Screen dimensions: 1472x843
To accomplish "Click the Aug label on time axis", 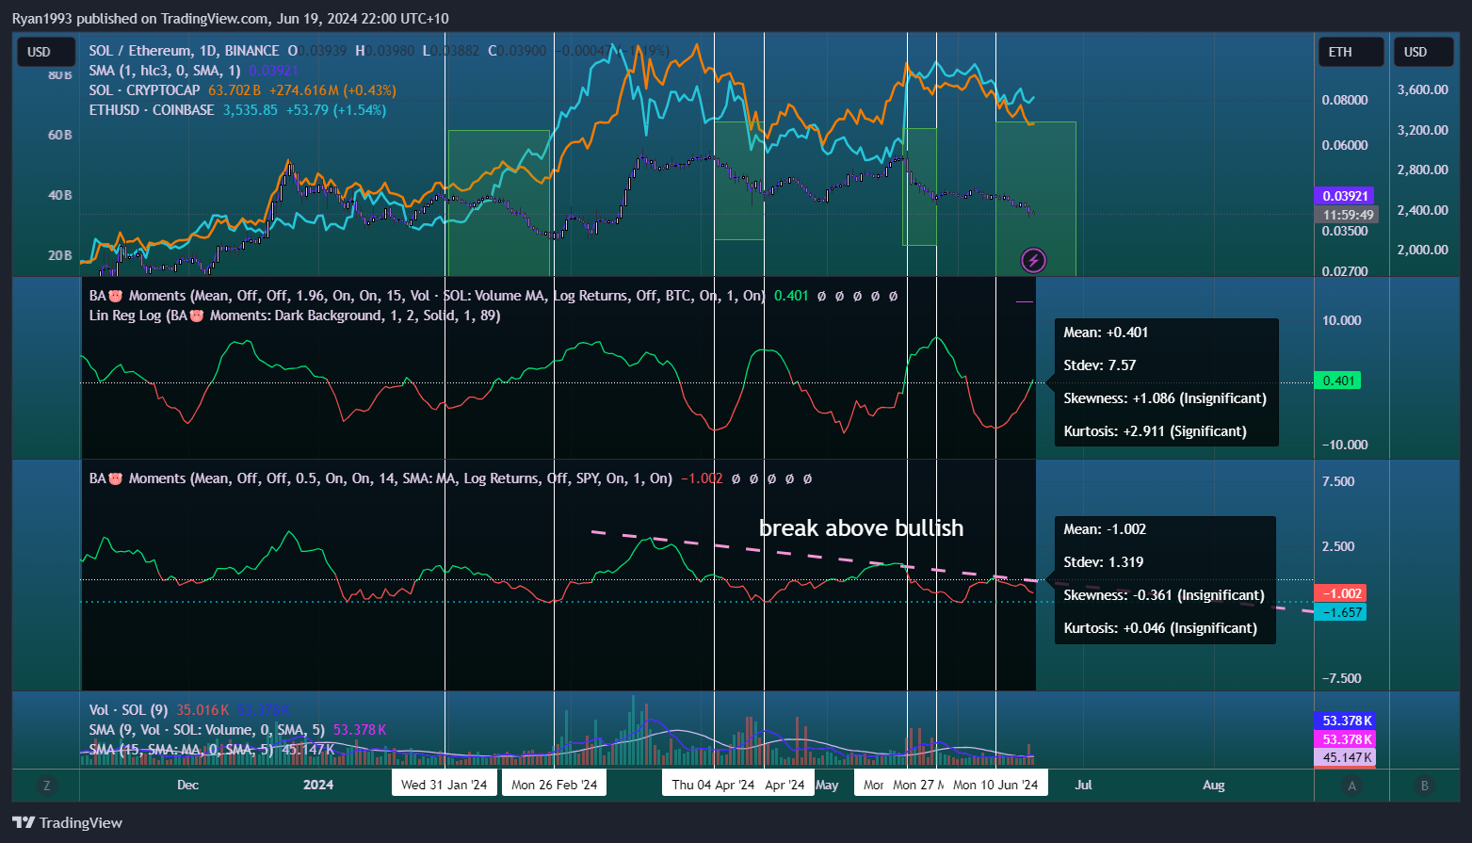I will [x=1214, y=785].
